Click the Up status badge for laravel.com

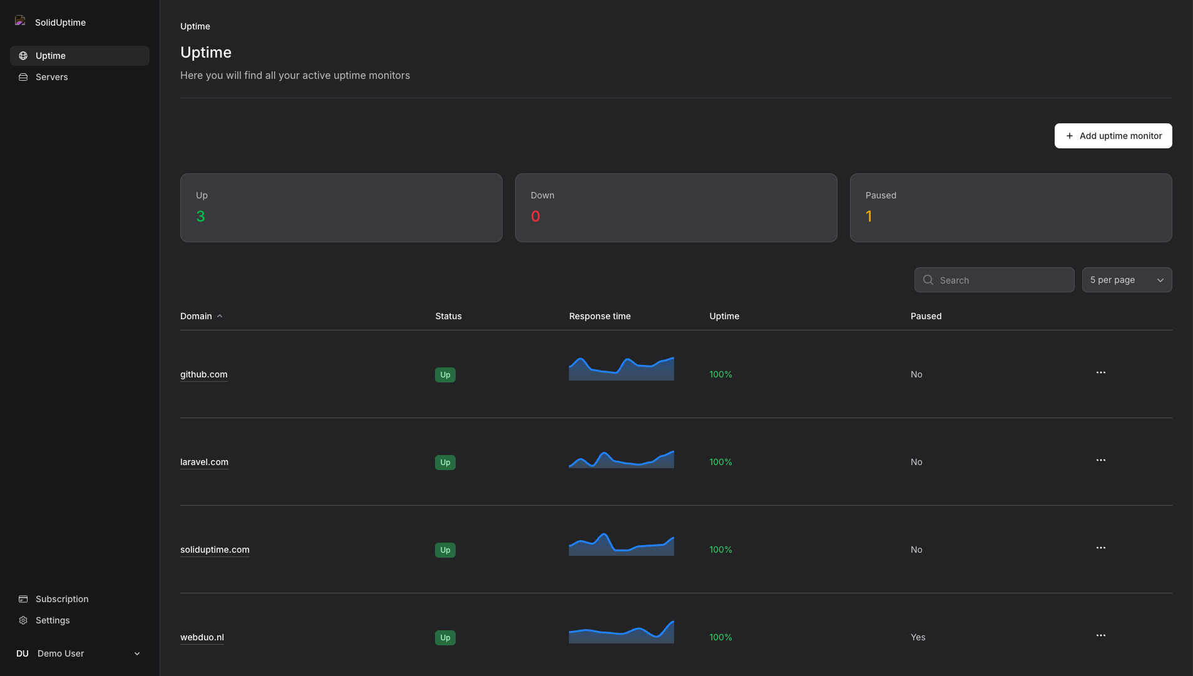click(445, 463)
